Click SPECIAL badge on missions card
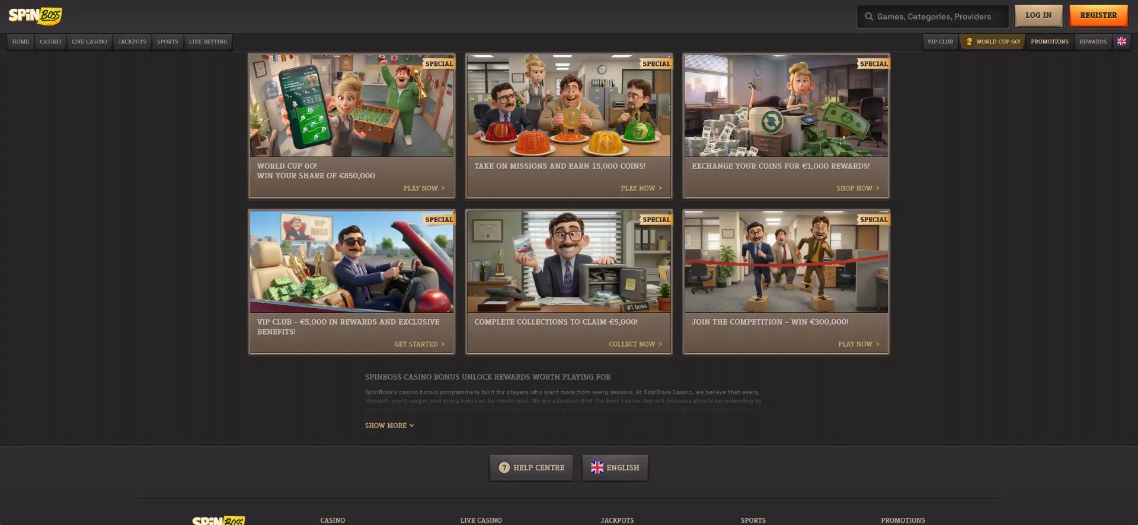 coord(656,63)
